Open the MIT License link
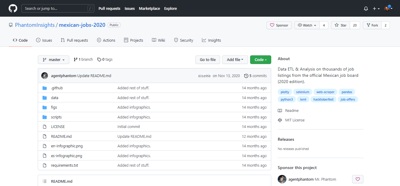This screenshot has width=400, height=186. [294, 120]
